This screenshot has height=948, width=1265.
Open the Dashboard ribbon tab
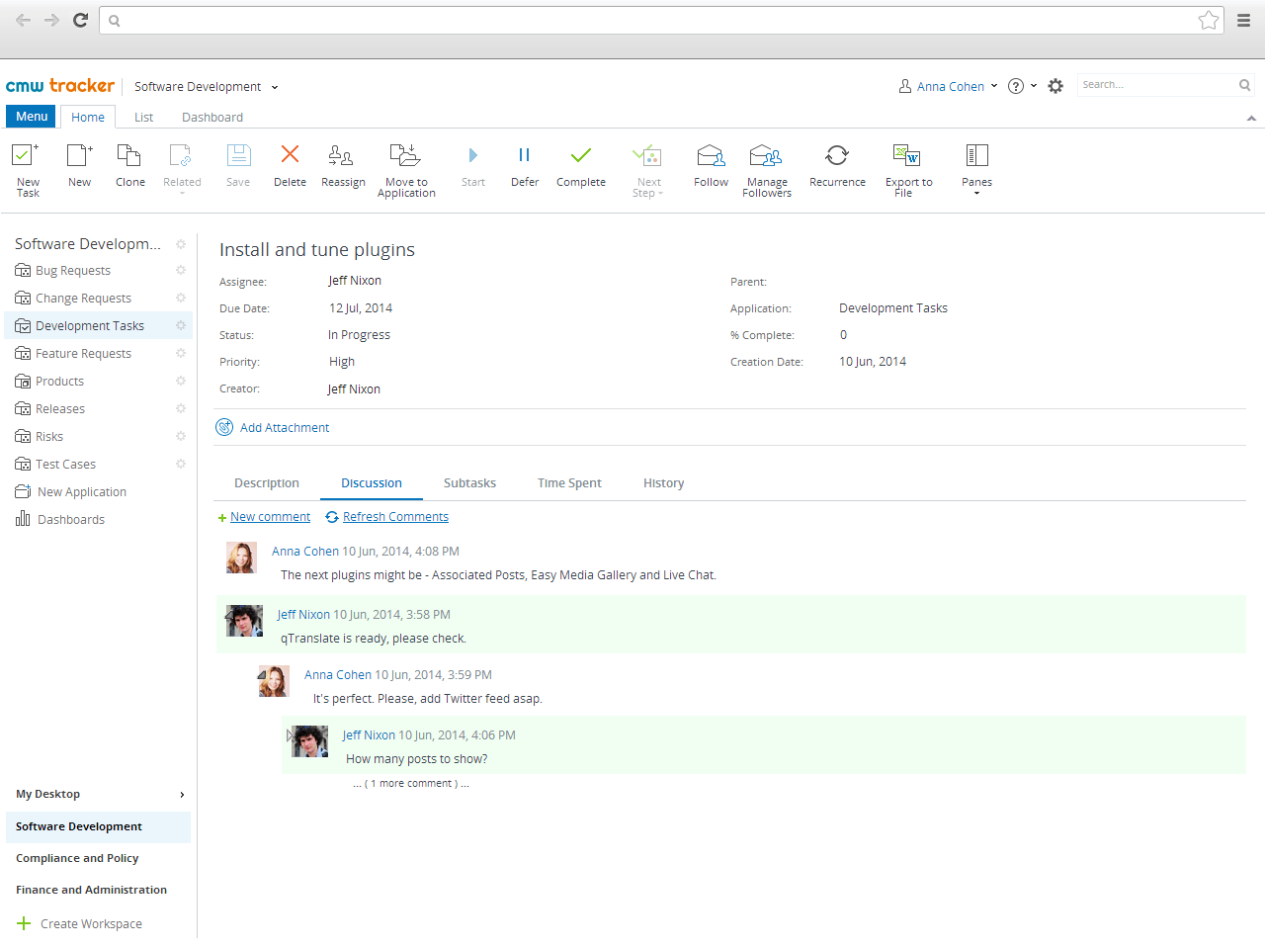click(x=211, y=118)
